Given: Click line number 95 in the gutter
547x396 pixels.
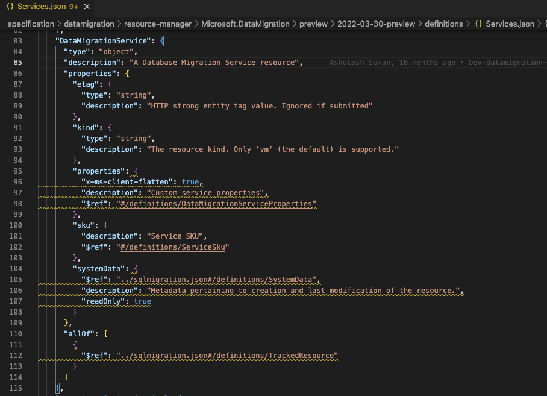Looking at the screenshot, I should tap(18, 171).
